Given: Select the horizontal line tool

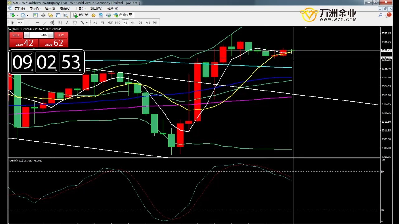Looking at the screenshot, I should point(37,22).
